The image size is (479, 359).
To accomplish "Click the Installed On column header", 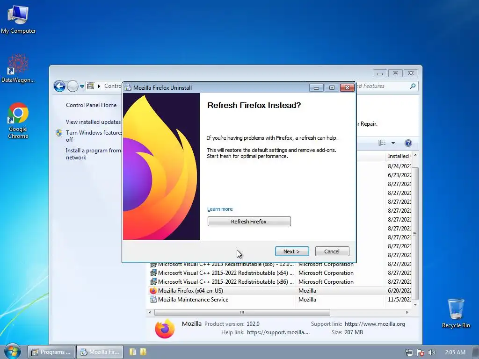I will click(398, 156).
